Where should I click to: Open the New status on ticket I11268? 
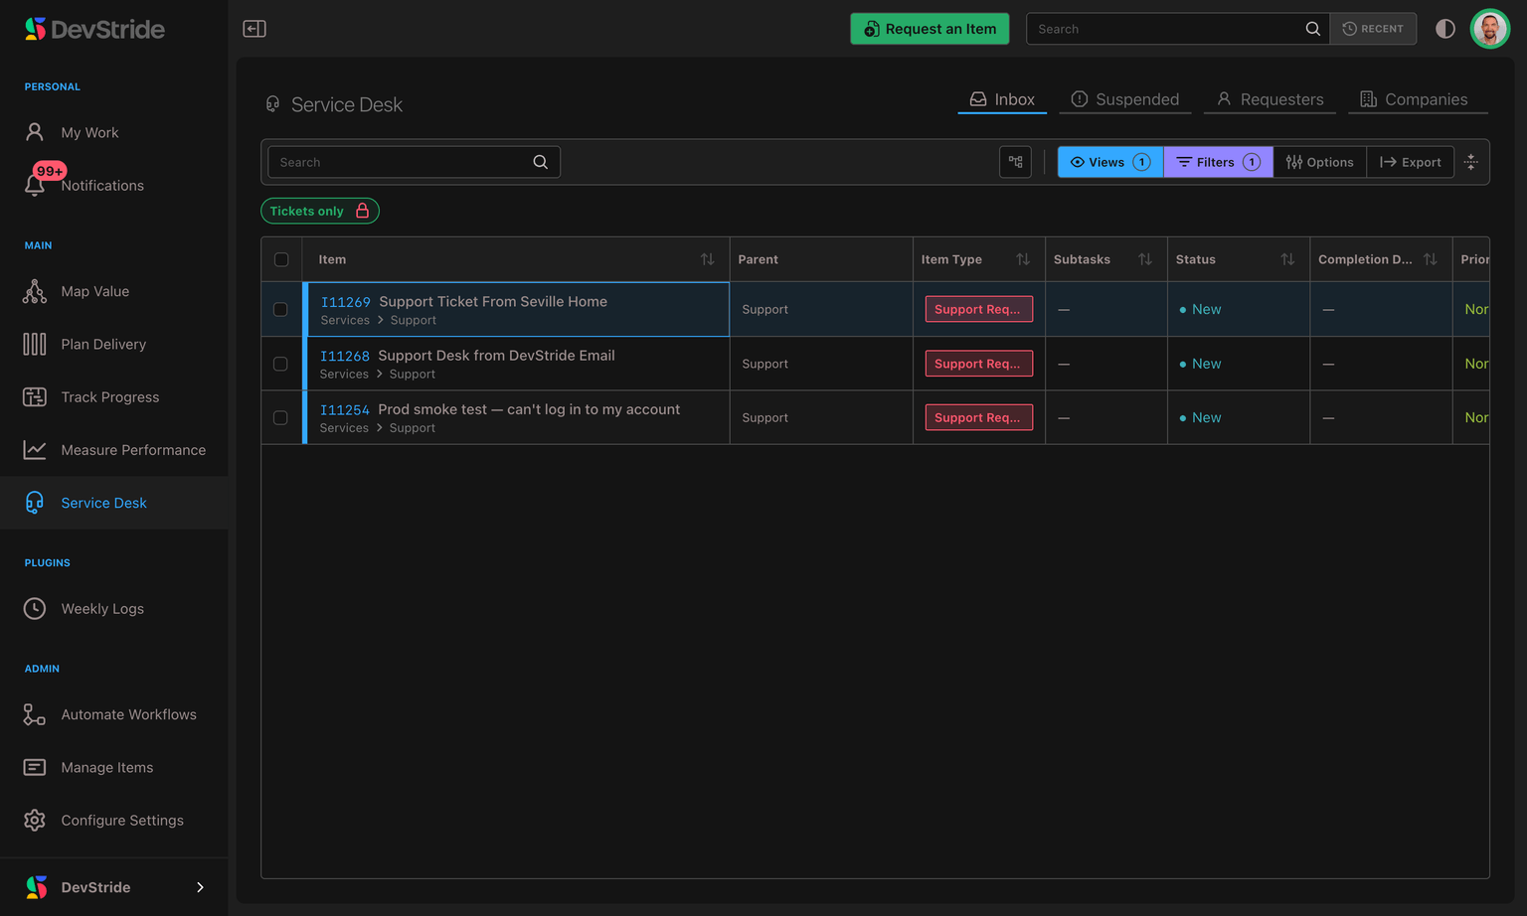(1200, 364)
